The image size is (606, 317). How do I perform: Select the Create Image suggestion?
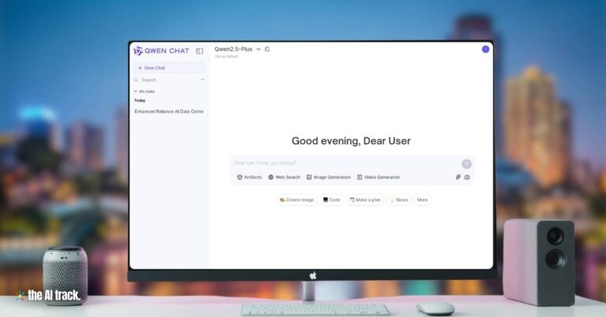297,200
